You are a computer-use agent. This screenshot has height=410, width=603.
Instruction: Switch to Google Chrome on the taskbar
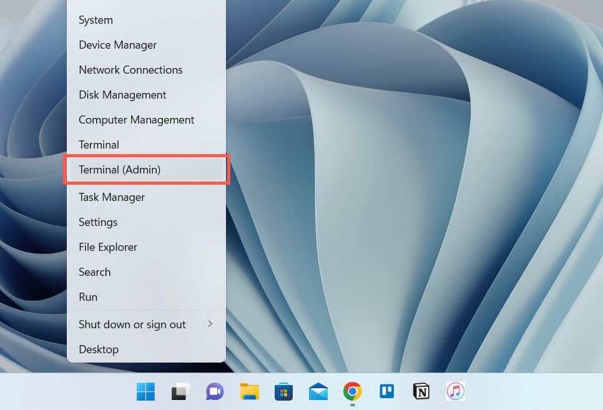(353, 392)
